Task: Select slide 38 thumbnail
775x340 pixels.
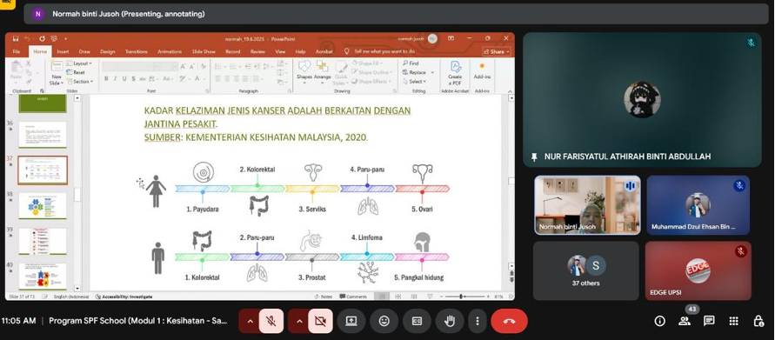Action: coord(43,206)
